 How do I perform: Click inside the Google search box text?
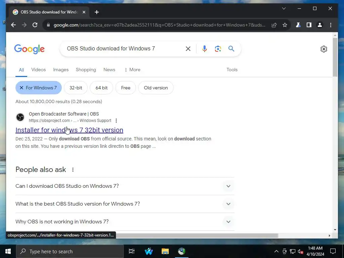coord(111,48)
